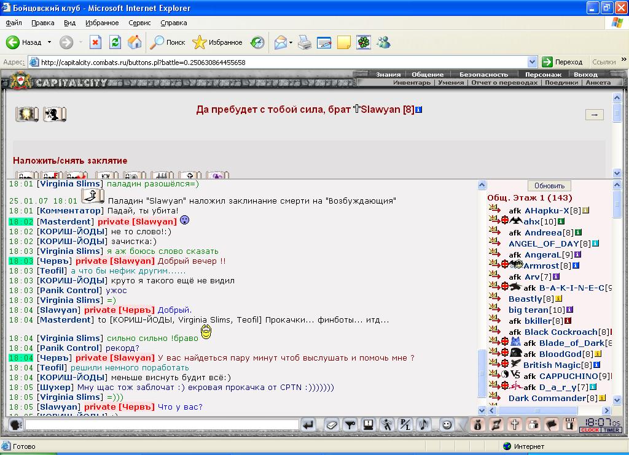Click the money bag icon
Image resolution: width=629 pixels, height=455 pixels.
[477, 424]
